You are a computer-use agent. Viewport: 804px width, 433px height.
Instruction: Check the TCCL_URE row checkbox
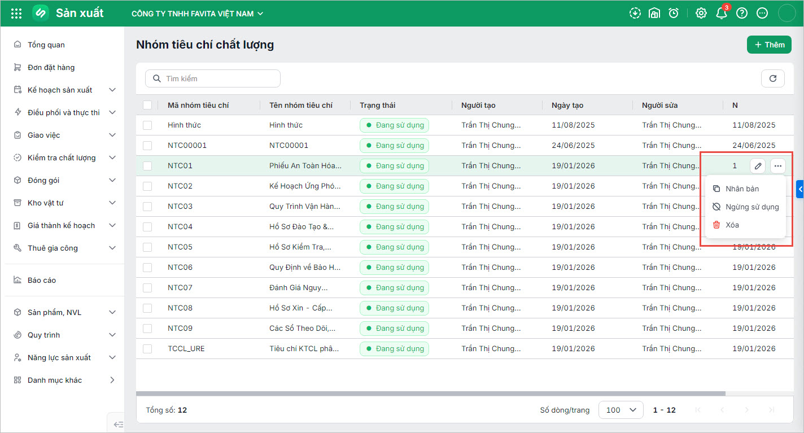click(147, 349)
